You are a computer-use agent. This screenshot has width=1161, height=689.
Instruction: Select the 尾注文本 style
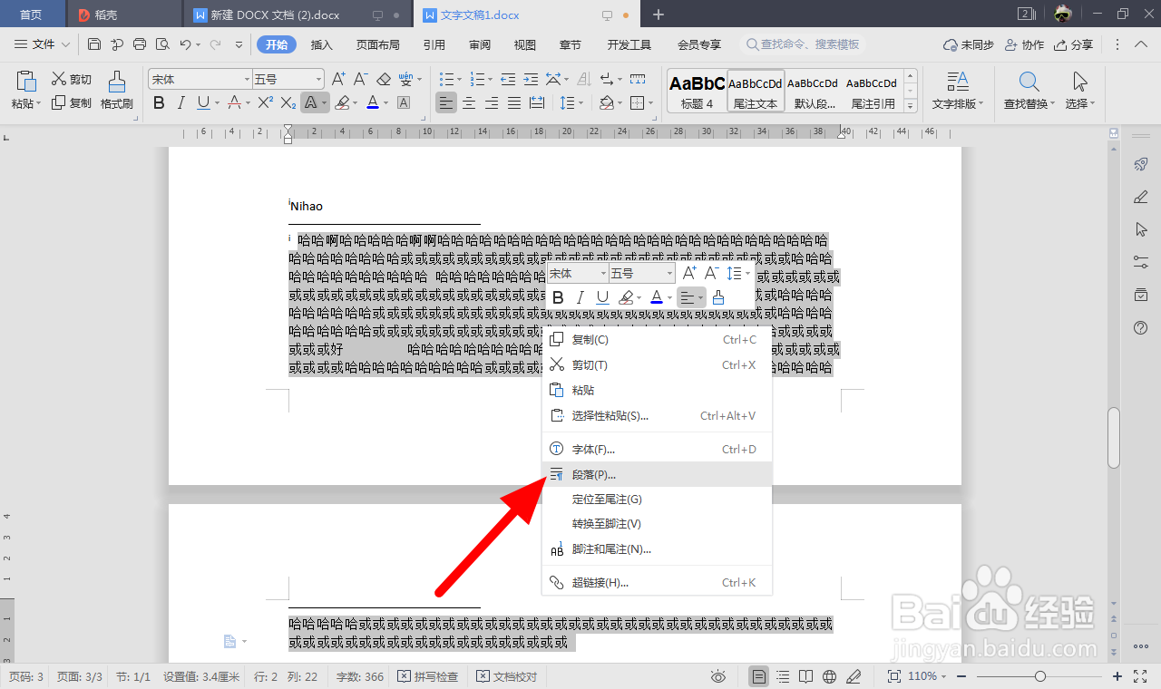coord(756,91)
